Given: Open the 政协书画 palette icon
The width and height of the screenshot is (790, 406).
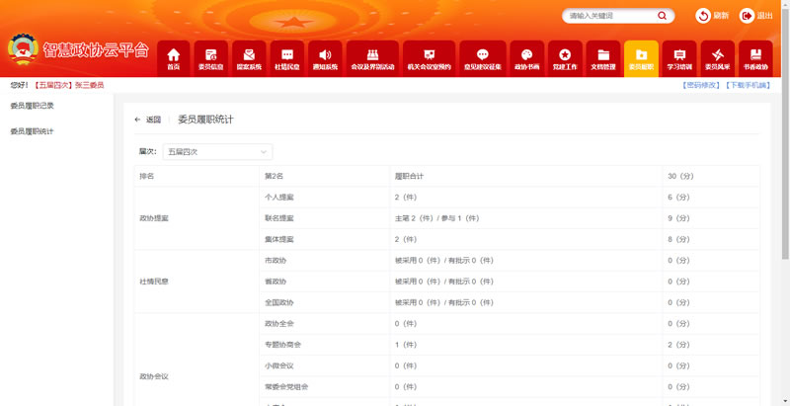Looking at the screenshot, I should pos(527,58).
